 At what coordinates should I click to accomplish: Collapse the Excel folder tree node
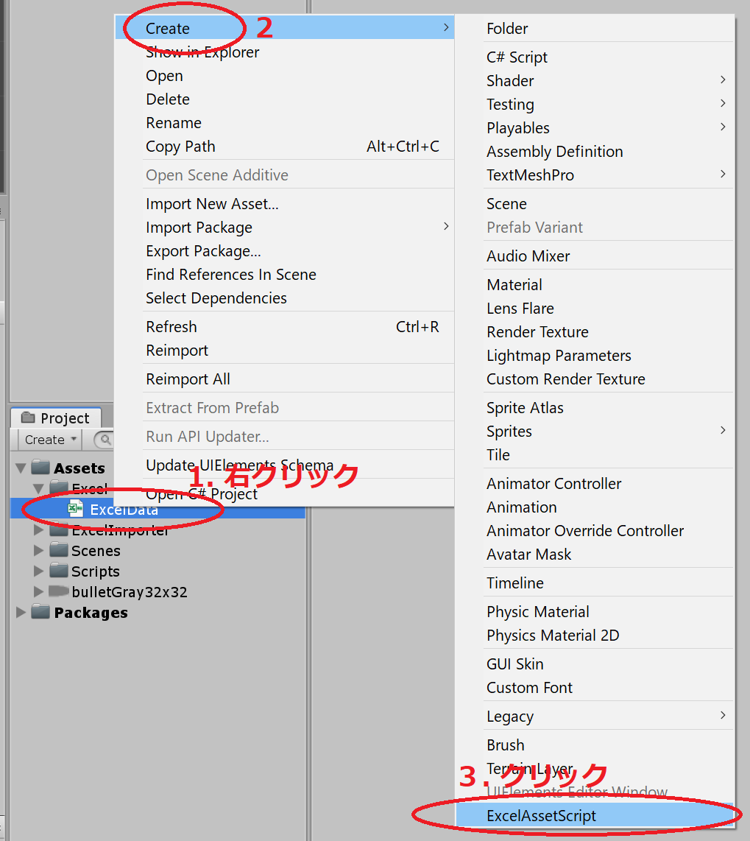[x=38, y=488]
